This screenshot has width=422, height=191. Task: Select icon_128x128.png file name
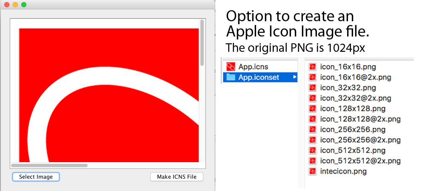(353, 109)
